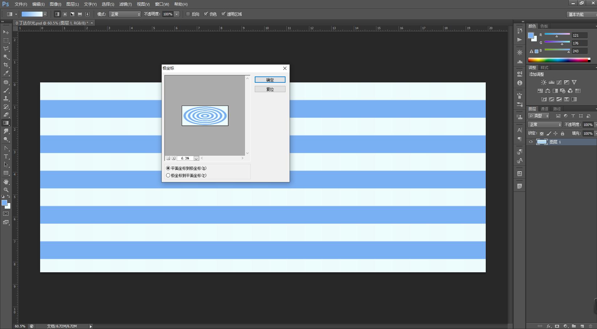Open the 滤镜(T) menu
This screenshot has height=329, width=597.
125,4
